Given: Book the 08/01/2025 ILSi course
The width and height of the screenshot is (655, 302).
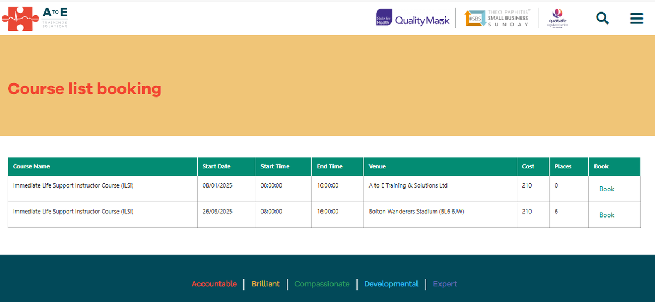Looking at the screenshot, I should click(x=606, y=189).
